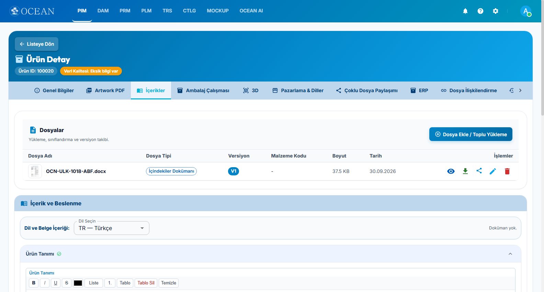Open the help question mark icon
The width and height of the screenshot is (544, 292).
(x=480, y=11)
